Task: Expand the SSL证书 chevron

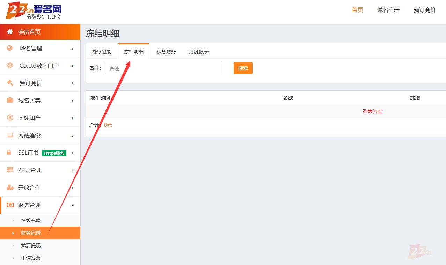Action: pos(73,153)
